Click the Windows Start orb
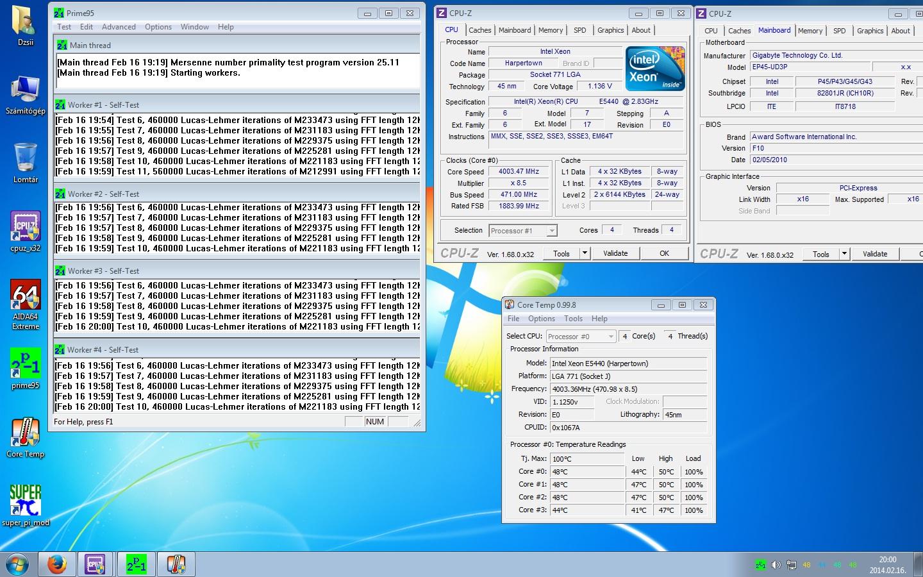This screenshot has height=577, width=923. (x=17, y=565)
